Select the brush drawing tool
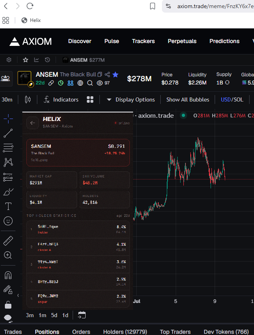This screenshot has height=335, width=254. [x=8, y=192]
